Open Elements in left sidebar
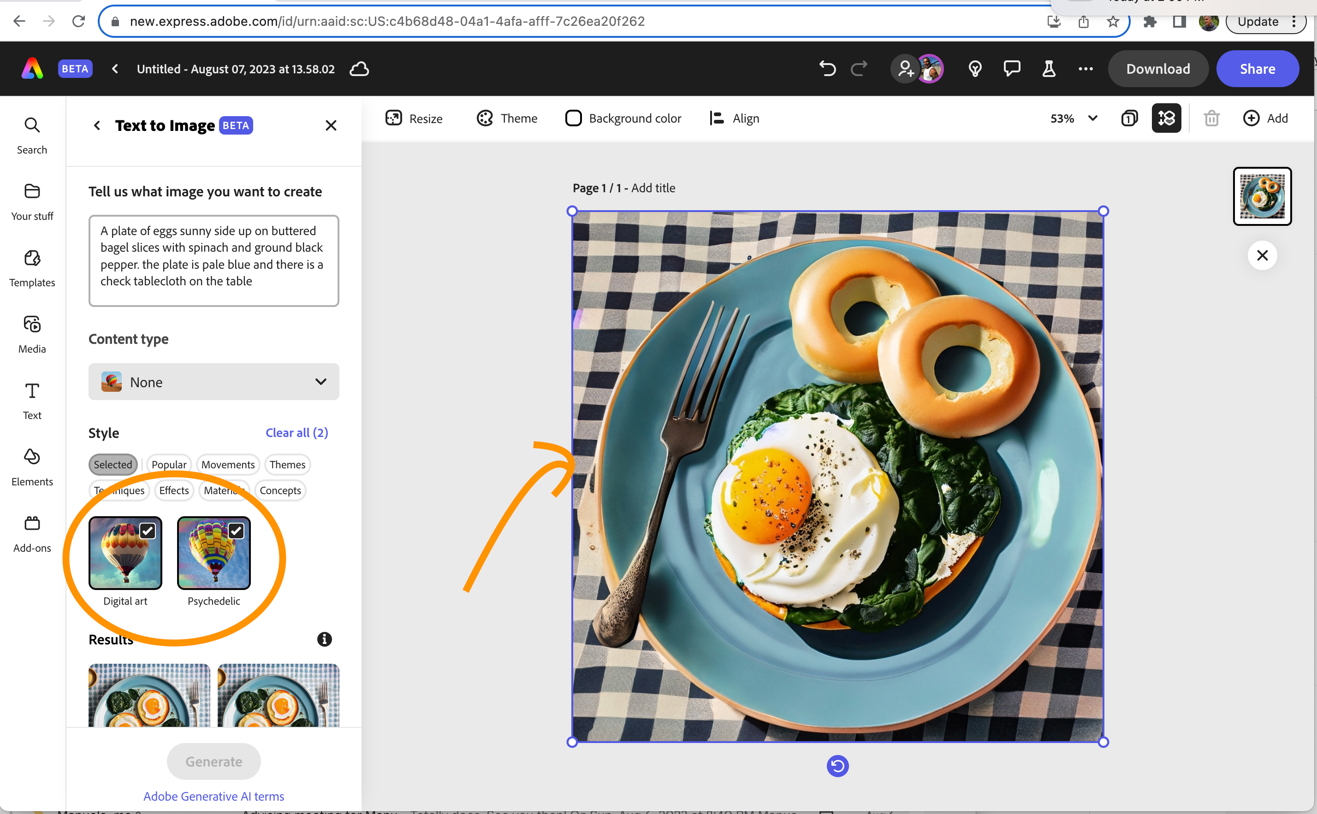Image resolution: width=1317 pixels, height=814 pixels. tap(32, 466)
